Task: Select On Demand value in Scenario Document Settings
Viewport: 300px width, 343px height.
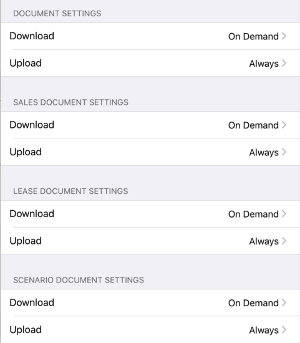Action: 253,303
